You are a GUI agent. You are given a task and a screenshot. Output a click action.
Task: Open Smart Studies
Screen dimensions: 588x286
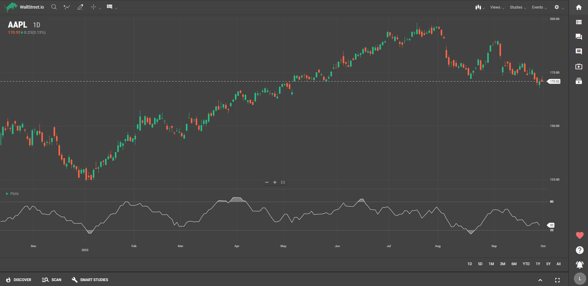pyautogui.click(x=90, y=280)
